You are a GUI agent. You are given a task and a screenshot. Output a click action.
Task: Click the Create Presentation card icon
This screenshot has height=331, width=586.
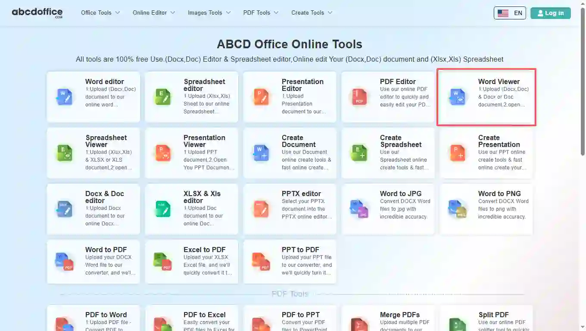coord(457,153)
